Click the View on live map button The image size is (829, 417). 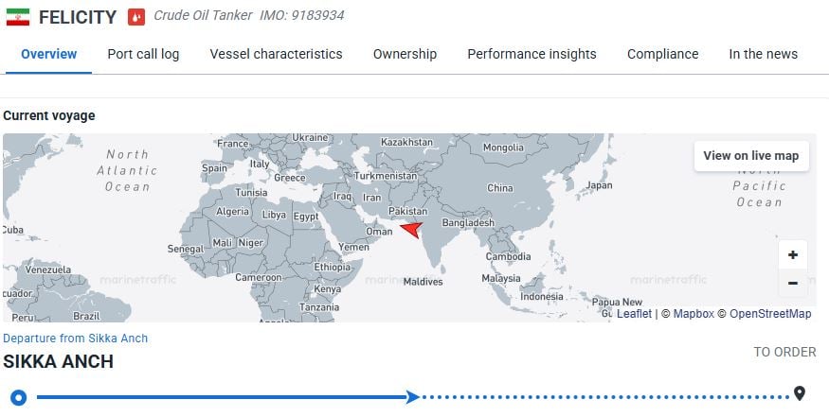(750, 156)
